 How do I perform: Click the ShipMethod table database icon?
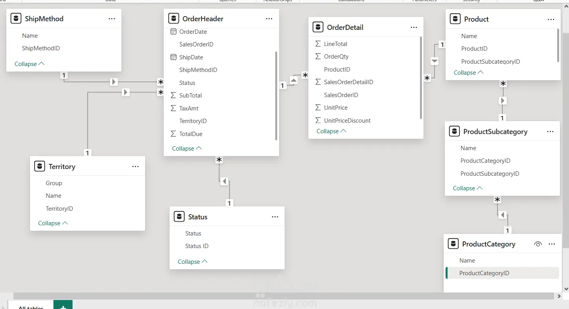click(x=16, y=18)
